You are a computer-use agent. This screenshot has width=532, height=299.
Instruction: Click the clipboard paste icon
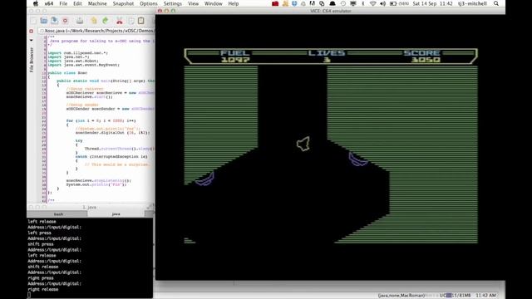pyautogui.click(x=141, y=21)
